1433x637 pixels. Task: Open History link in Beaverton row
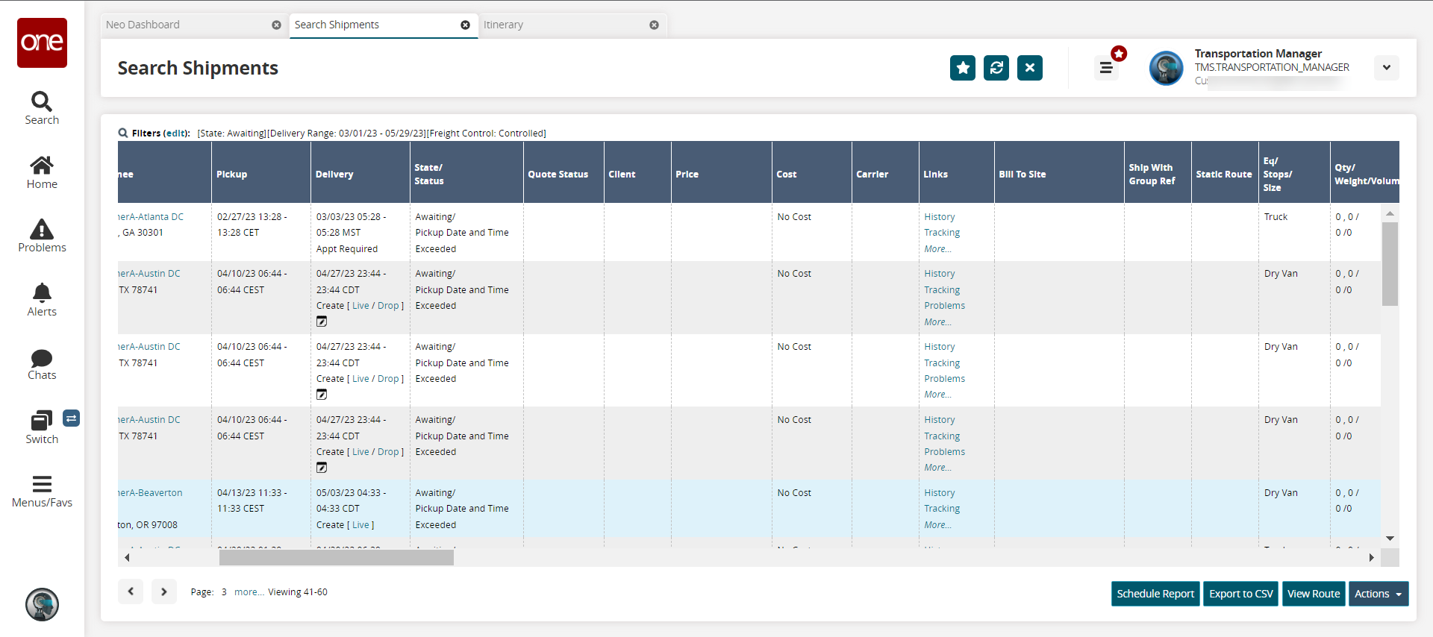tap(939, 492)
